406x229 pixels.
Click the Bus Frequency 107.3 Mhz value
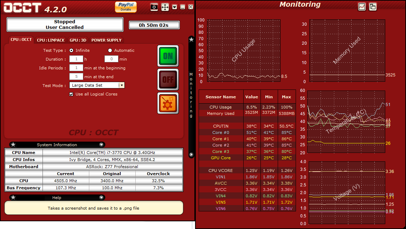[65, 188]
